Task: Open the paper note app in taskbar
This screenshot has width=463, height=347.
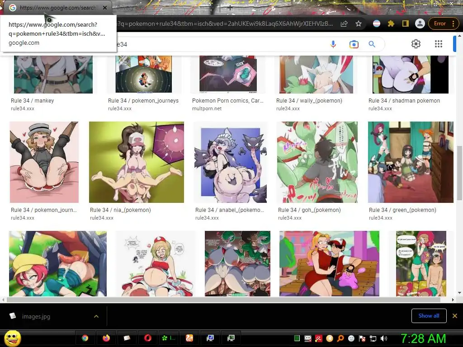Action: (127, 338)
